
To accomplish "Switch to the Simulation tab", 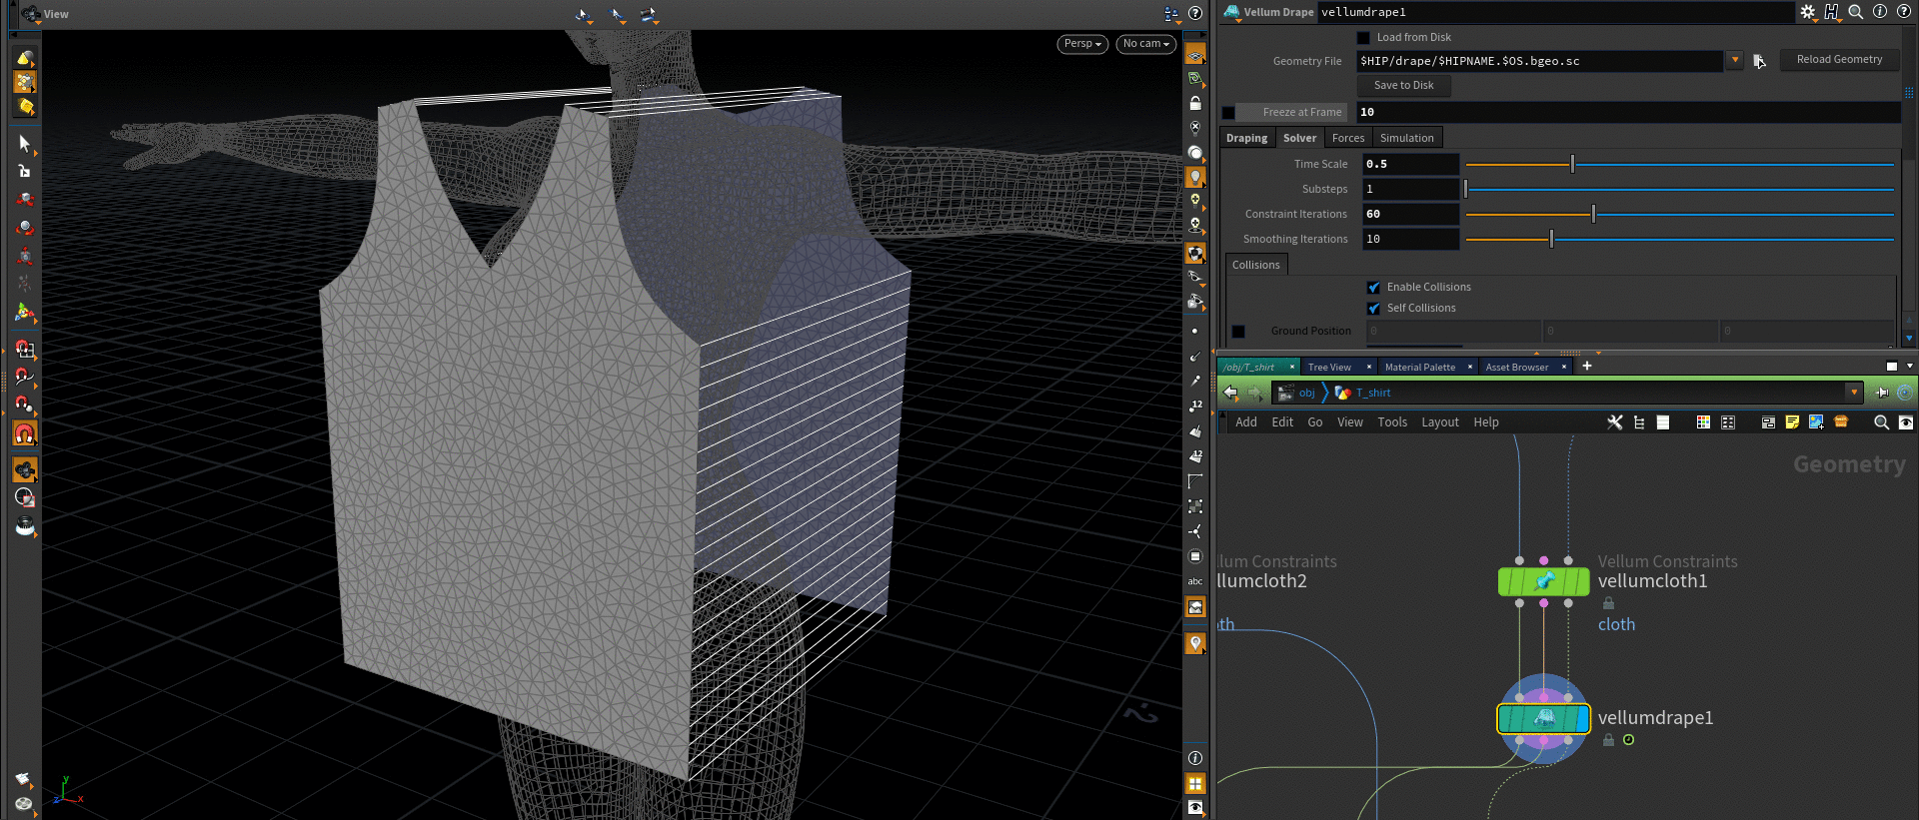I will (x=1407, y=139).
